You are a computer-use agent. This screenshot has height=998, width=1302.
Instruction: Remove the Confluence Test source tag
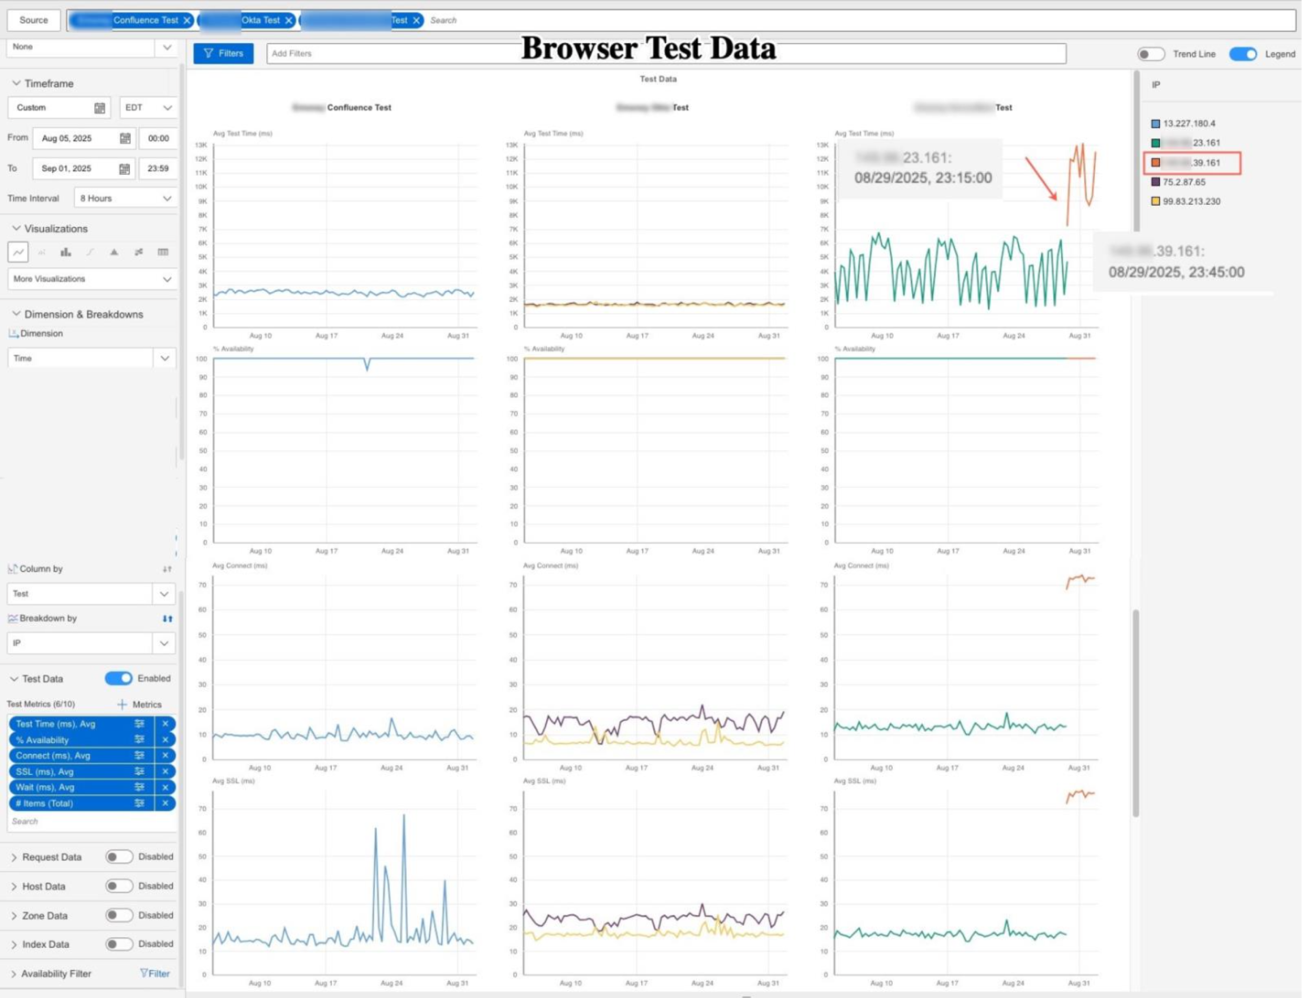click(x=187, y=20)
